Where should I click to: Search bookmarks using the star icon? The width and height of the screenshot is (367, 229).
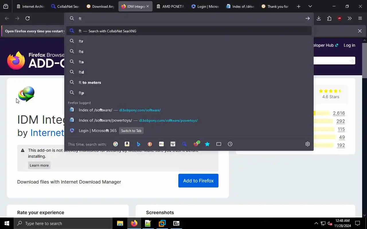pyautogui.click(x=207, y=144)
